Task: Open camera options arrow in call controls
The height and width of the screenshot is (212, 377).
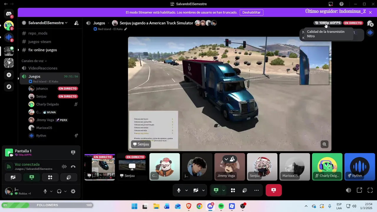Action: tap(203, 190)
